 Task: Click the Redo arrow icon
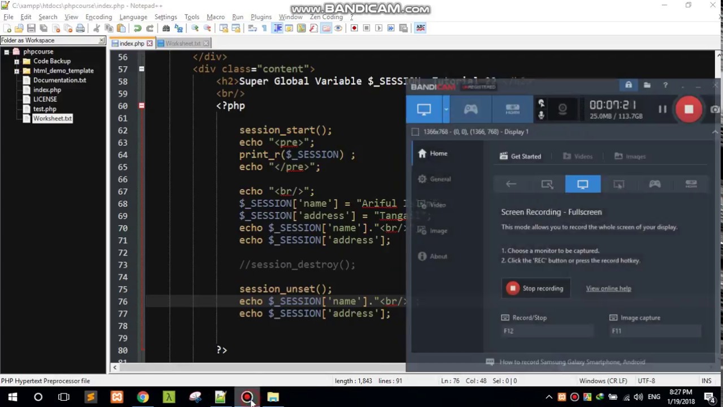[150, 28]
